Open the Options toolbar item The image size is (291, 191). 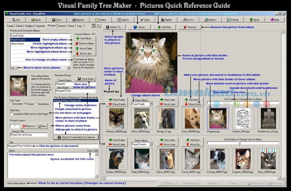(x=123, y=20)
